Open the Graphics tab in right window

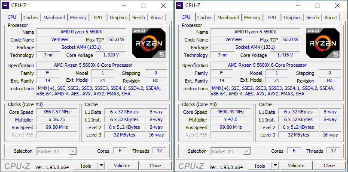coord(293,18)
